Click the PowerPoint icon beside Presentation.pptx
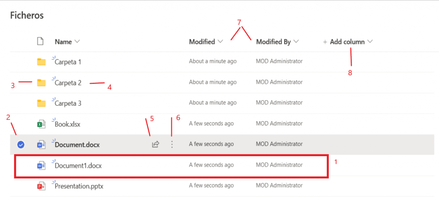439x202 pixels. coord(42,186)
